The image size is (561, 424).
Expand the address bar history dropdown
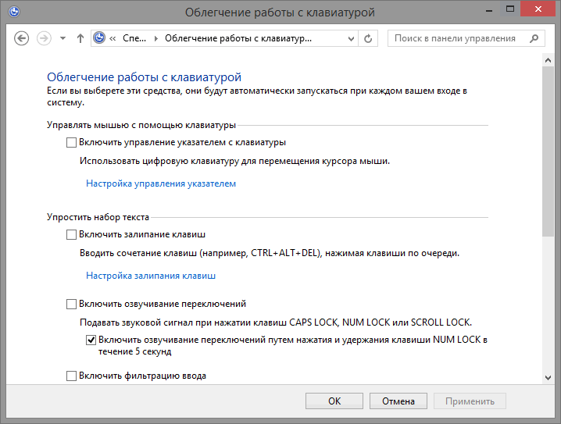(351, 38)
